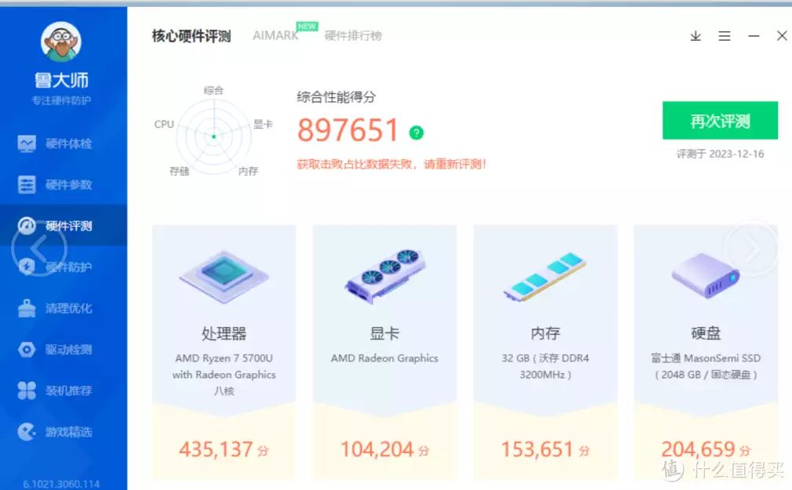Screen dimensions: 792x490
Task: Click the 专注硬件防护 slogan text
Action: click(61, 100)
